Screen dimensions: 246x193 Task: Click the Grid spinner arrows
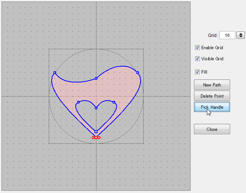(x=241, y=35)
